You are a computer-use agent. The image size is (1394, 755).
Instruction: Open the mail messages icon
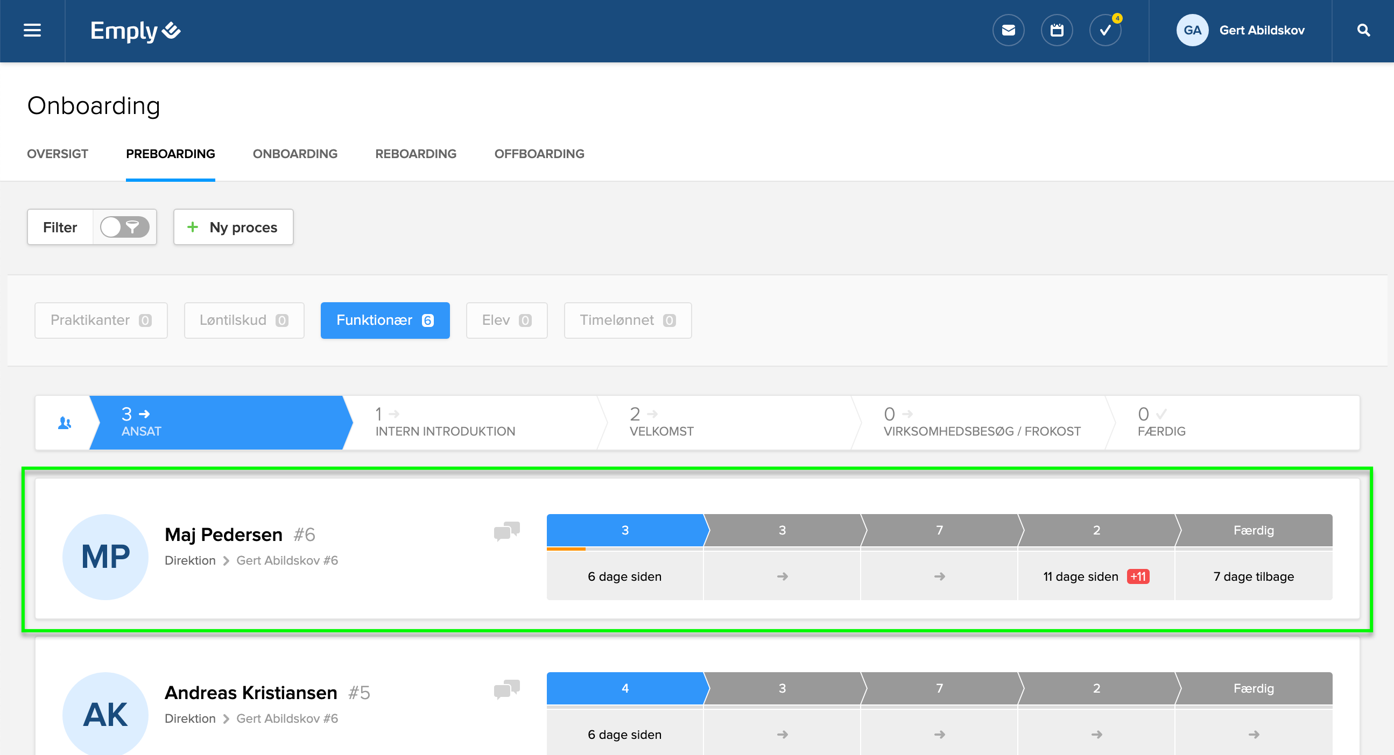pyautogui.click(x=1008, y=30)
